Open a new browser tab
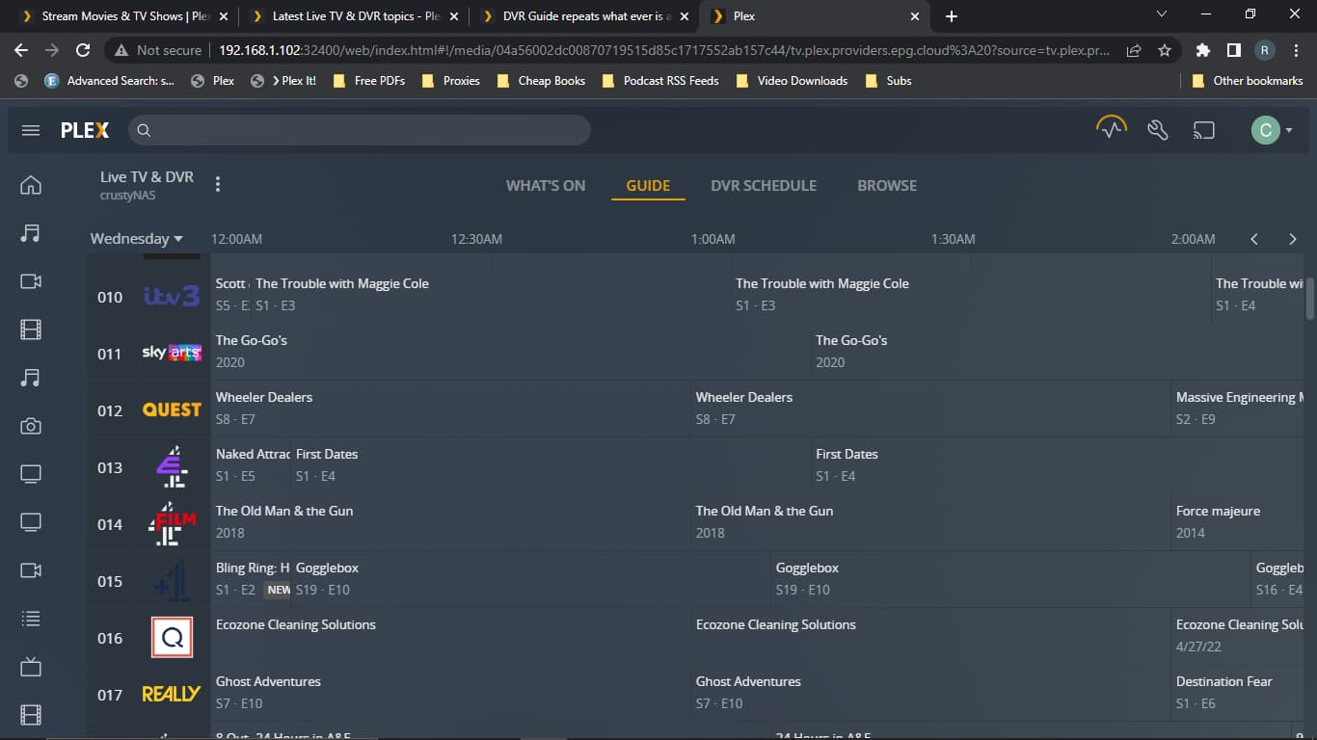This screenshot has width=1317, height=740. click(x=952, y=16)
